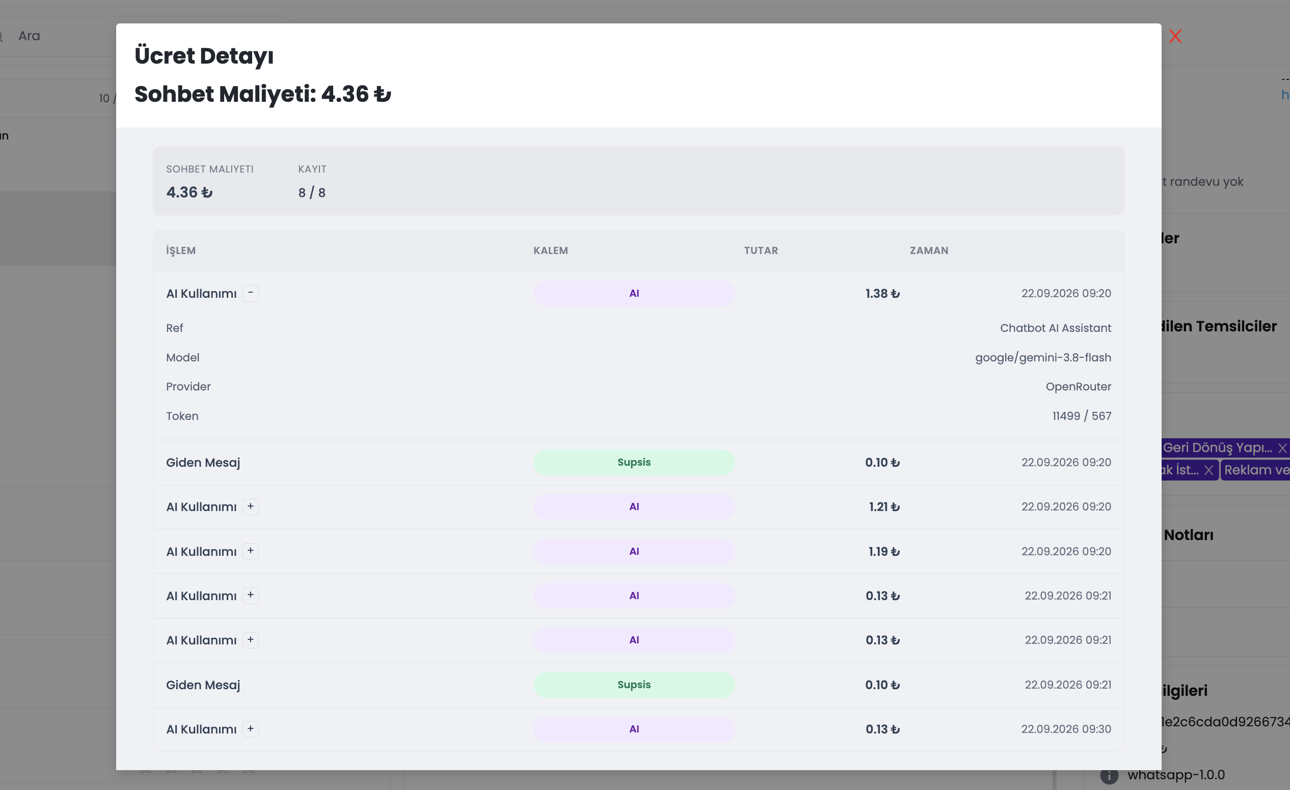
Task: Select the KALEM column header
Action: coord(551,250)
